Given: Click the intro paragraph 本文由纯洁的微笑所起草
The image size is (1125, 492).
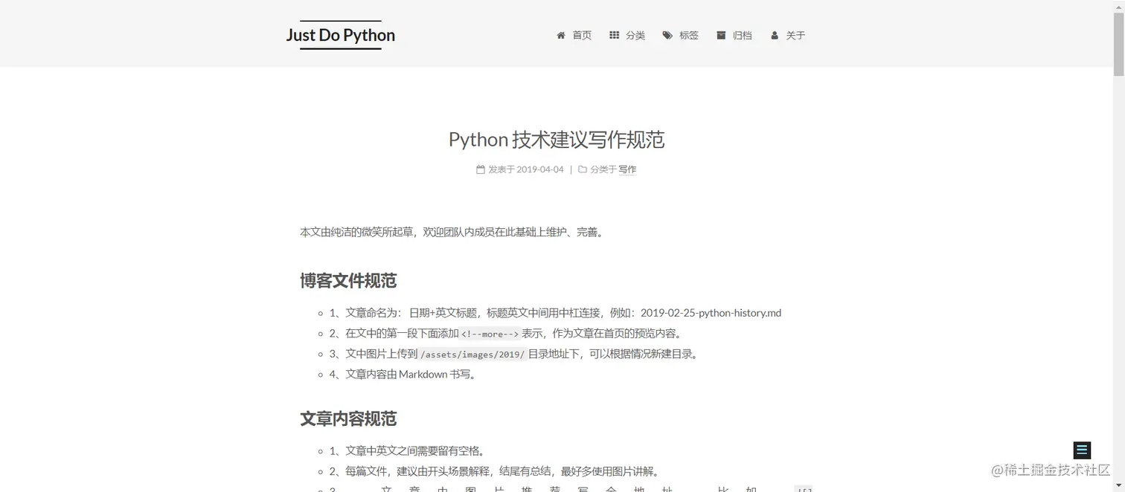Looking at the screenshot, I should pos(452,232).
